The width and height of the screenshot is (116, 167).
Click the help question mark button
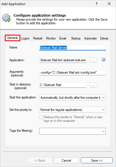pyautogui.click(x=97, y=4)
